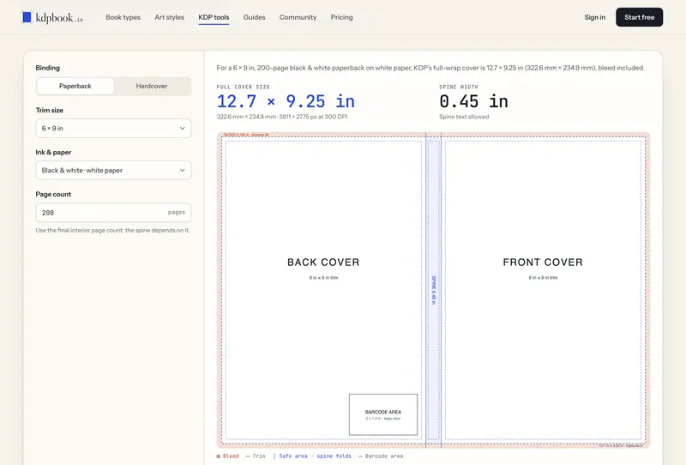Click the Barcode area legend entry
Image resolution: width=686 pixels, height=465 pixels.
point(381,456)
